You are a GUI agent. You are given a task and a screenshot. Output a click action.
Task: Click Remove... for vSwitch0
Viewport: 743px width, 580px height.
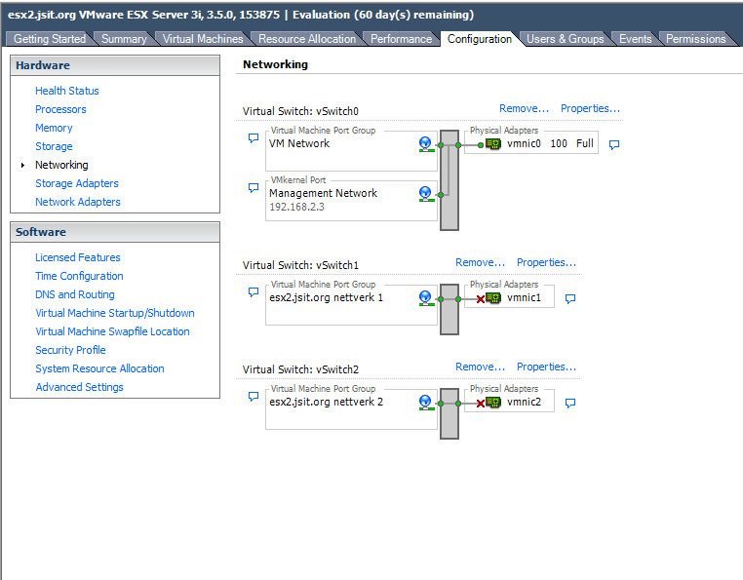[524, 108]
